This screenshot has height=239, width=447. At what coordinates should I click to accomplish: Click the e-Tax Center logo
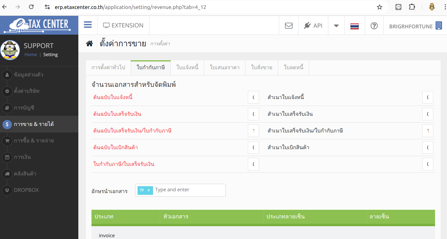pyautogui.click(x=39, y=25)
